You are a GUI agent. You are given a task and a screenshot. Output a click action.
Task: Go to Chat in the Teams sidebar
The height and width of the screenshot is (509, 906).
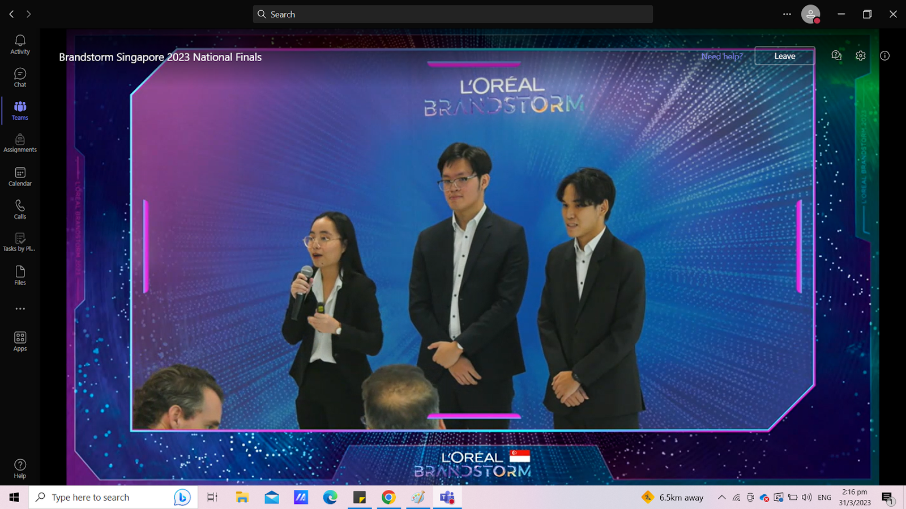click(x=20, y=77)
